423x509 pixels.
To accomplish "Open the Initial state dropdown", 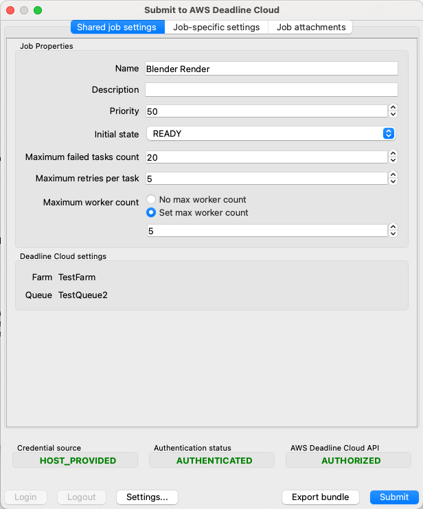I will [x=270, y=133].
